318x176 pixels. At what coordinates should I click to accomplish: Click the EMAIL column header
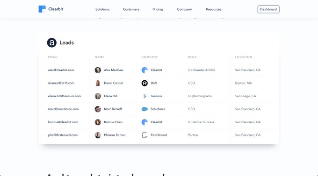click(53, 57)
